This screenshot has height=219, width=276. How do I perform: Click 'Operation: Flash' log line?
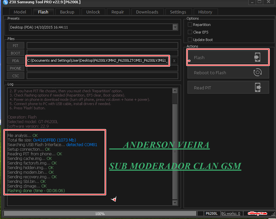point(22,117)
